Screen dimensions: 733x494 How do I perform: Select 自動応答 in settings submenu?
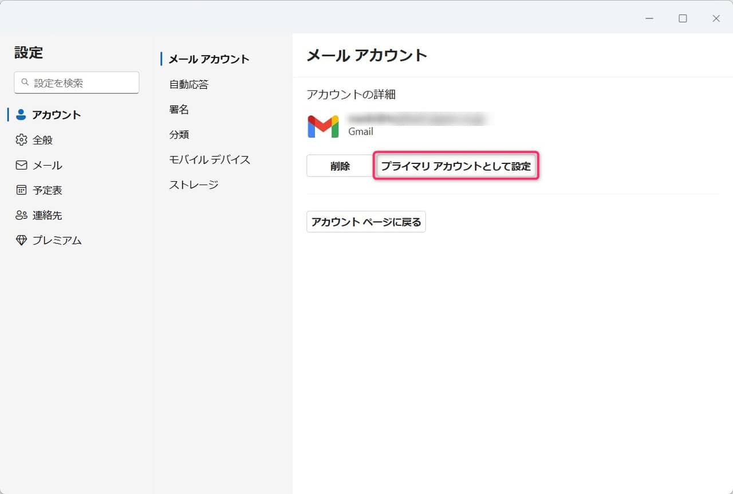188,84
